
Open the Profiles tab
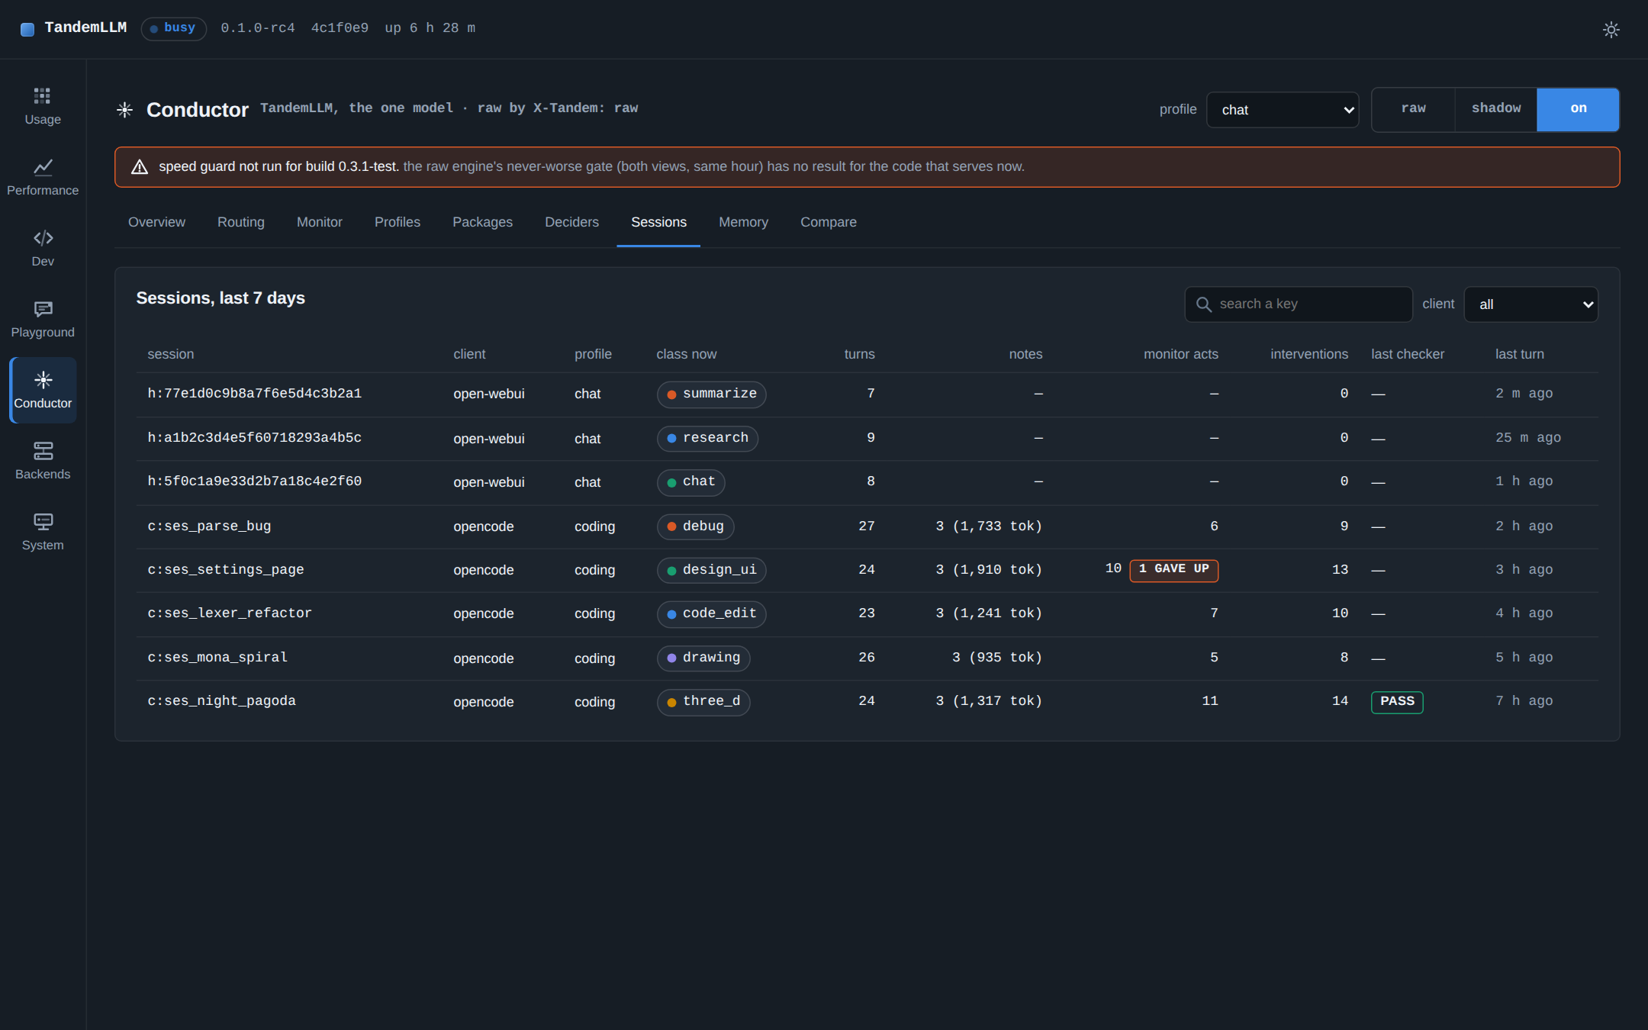tap(398, 222)
